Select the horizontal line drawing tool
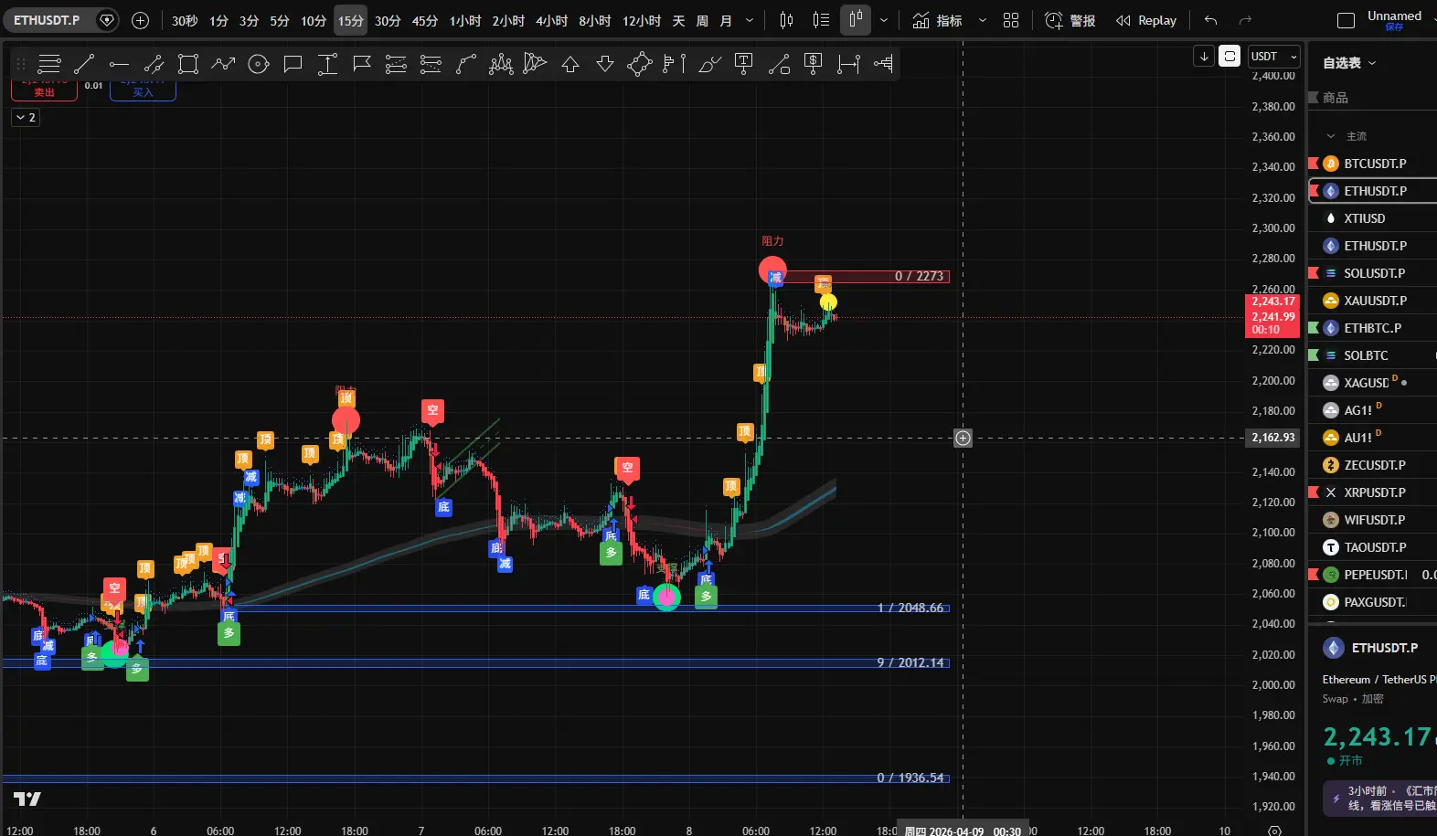Screen dimensions: 1437x836 119,64
